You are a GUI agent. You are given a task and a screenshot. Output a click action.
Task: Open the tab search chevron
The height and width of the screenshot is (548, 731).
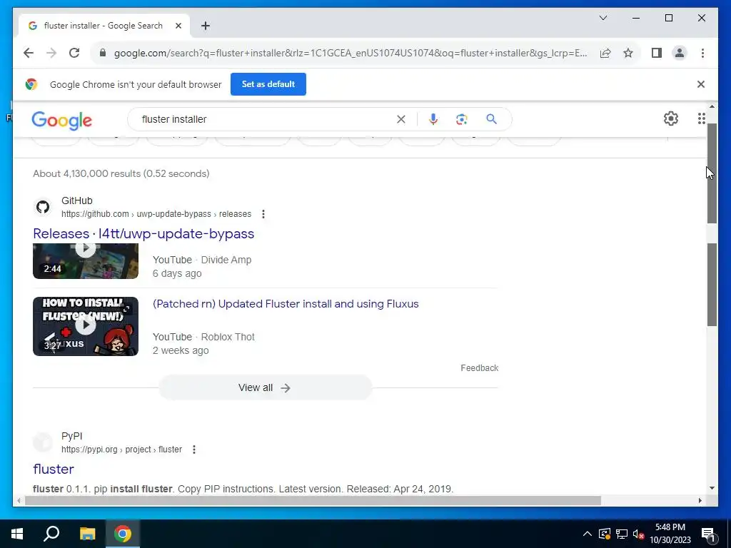pyautogui.click(x=603, y=18)
